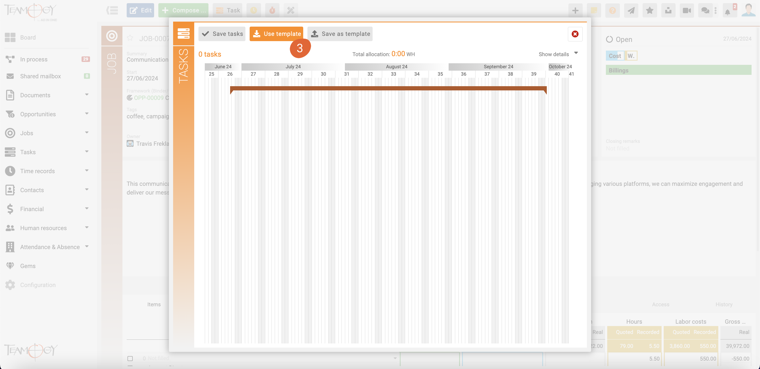This screenshot has width=760, height=369.
Task: Click the JOB target icon
Action: coord(112,36)
